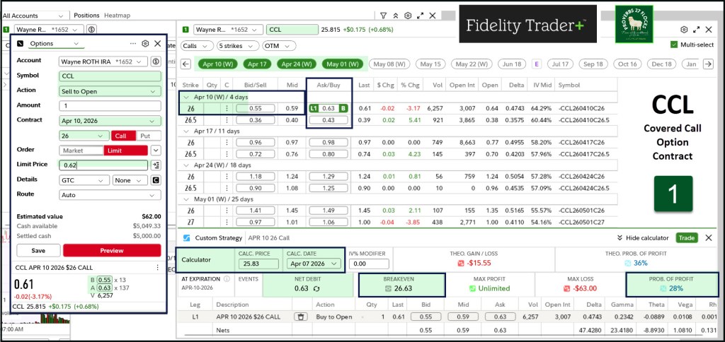Switch to the Heatmap tab

click(x=116, y=15)
